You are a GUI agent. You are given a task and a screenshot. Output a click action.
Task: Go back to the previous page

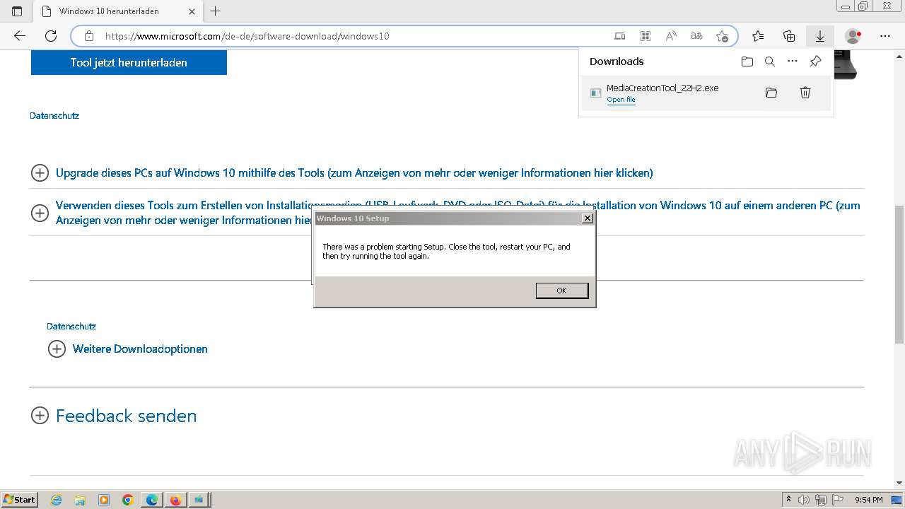(20, 36)
